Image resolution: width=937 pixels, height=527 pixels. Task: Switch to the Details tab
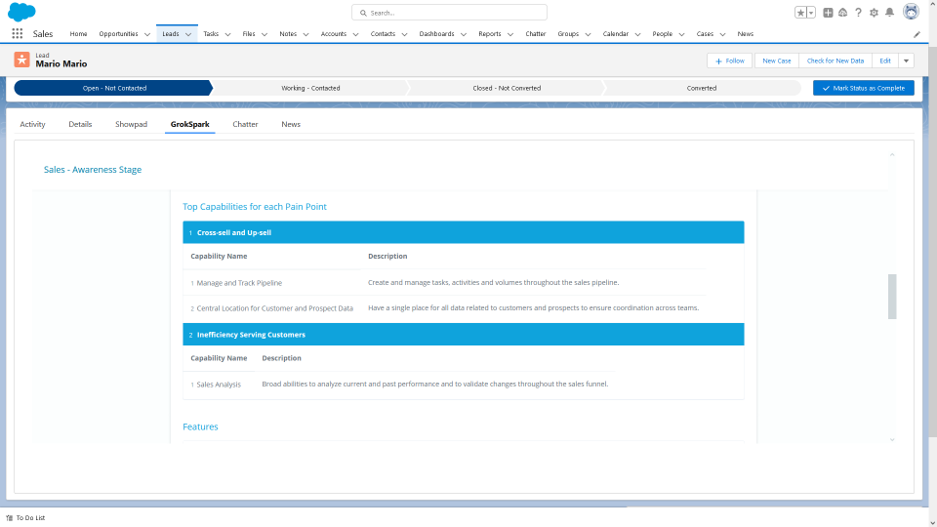(x=80, y=124)
